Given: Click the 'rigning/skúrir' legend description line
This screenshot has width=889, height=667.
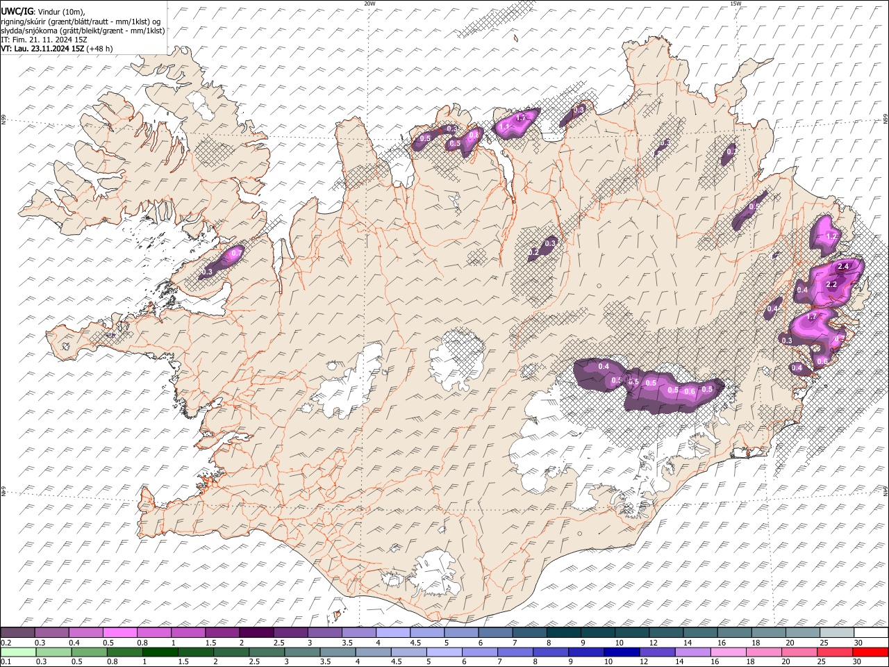Looking at the screenshot, I should (x=81, y=21).
